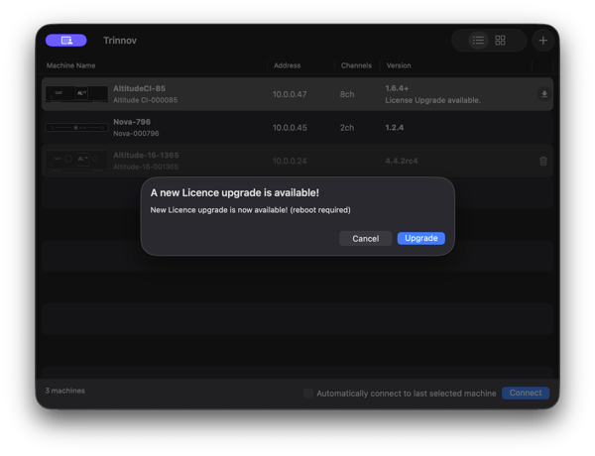Download license upgrade for AltitudeCI-85
The height and width of the screenshot is (456, 595).
pyautogui.click(x=544, y=94)
